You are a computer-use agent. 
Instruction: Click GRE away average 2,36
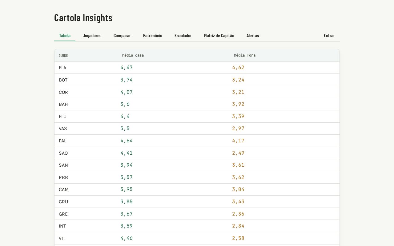point(238,214)
